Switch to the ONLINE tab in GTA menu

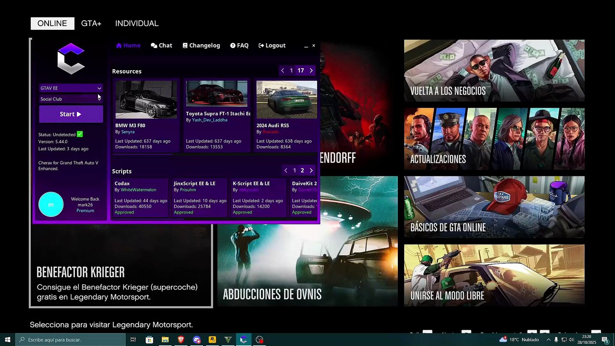pos(52,23)
